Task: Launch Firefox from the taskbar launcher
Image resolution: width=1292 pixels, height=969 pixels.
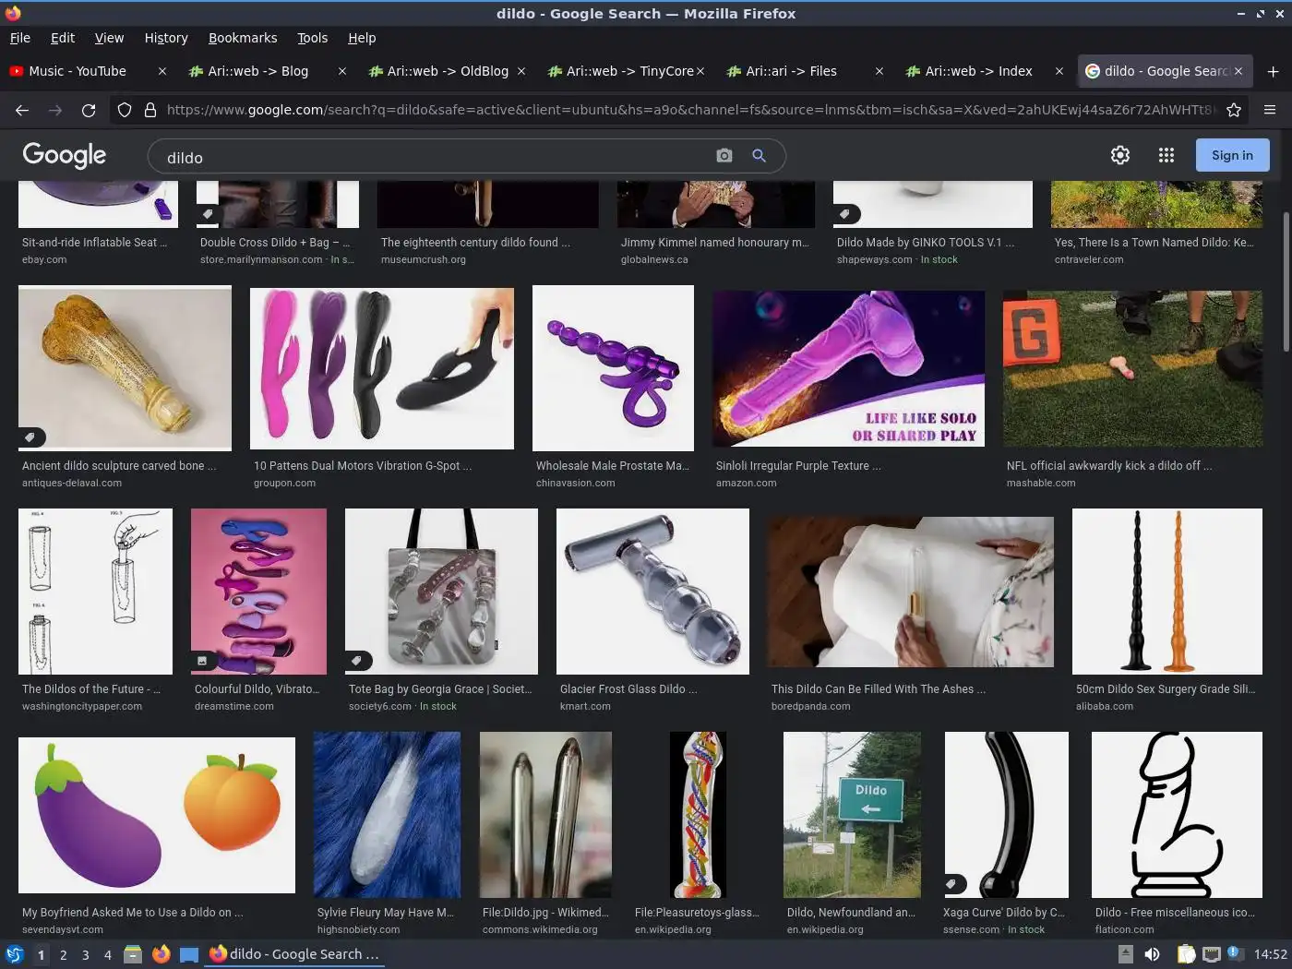Action: [x=161, y=954]
